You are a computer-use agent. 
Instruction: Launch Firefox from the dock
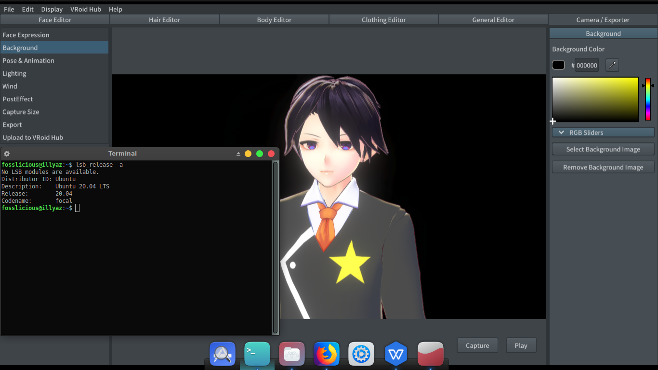327,353
